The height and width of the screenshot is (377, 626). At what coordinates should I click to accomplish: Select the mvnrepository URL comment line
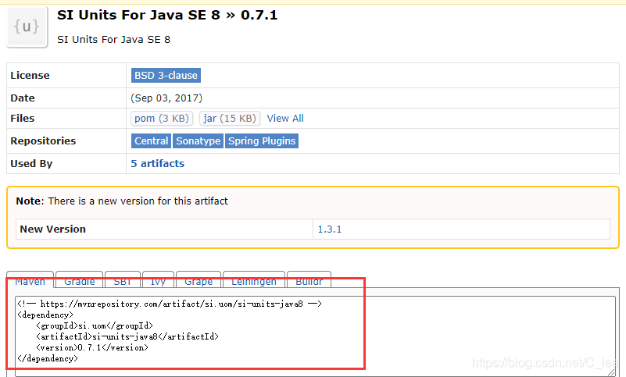pyautogui.click(x=170, y=304)
